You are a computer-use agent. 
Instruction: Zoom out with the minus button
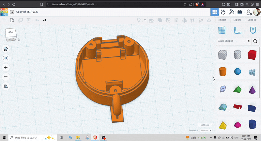coord(6,77)
